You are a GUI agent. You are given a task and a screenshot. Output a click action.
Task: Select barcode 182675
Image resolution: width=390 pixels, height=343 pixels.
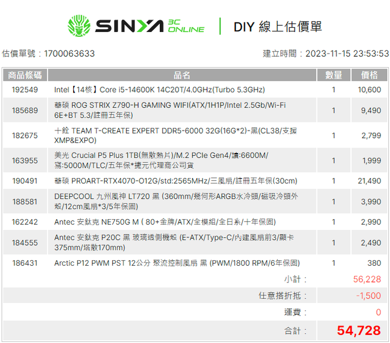pos(25,135)
